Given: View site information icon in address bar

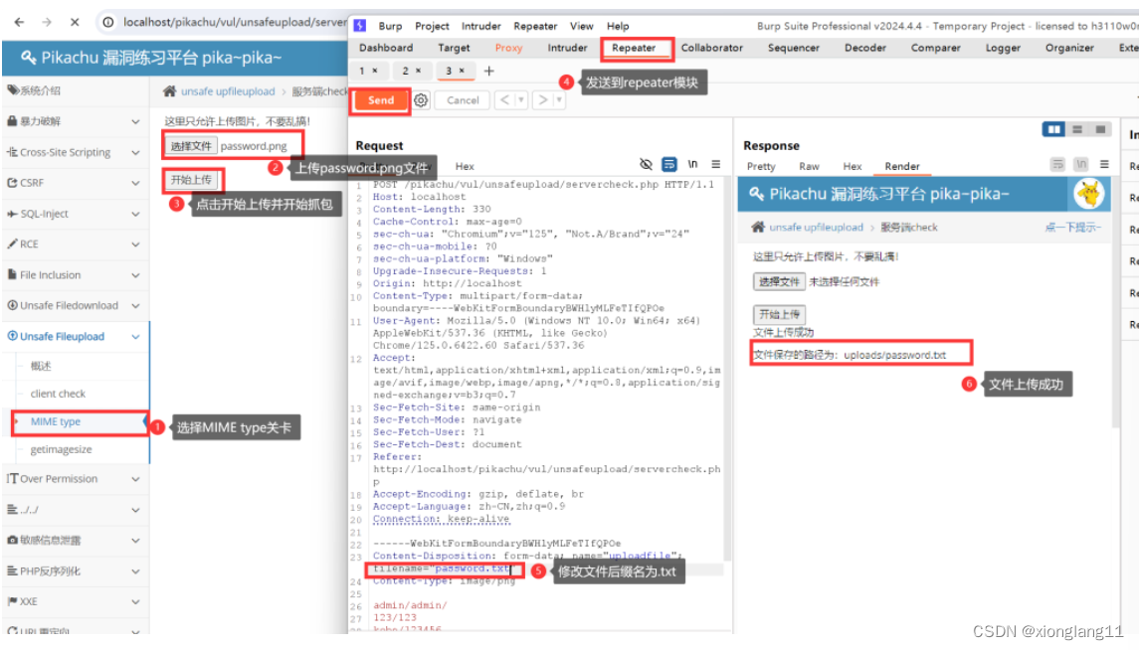Looking at the screenshot, I should pyautogui.click(x=107, y=23).
